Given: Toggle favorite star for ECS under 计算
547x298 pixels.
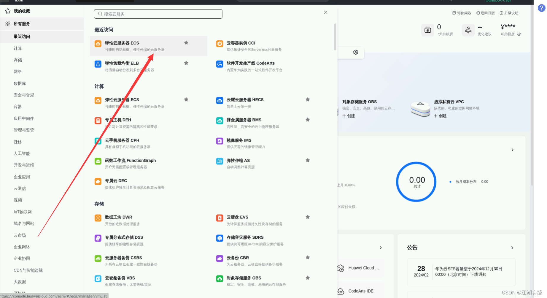Looking at the screenshot, I should (x=186, y=99).
